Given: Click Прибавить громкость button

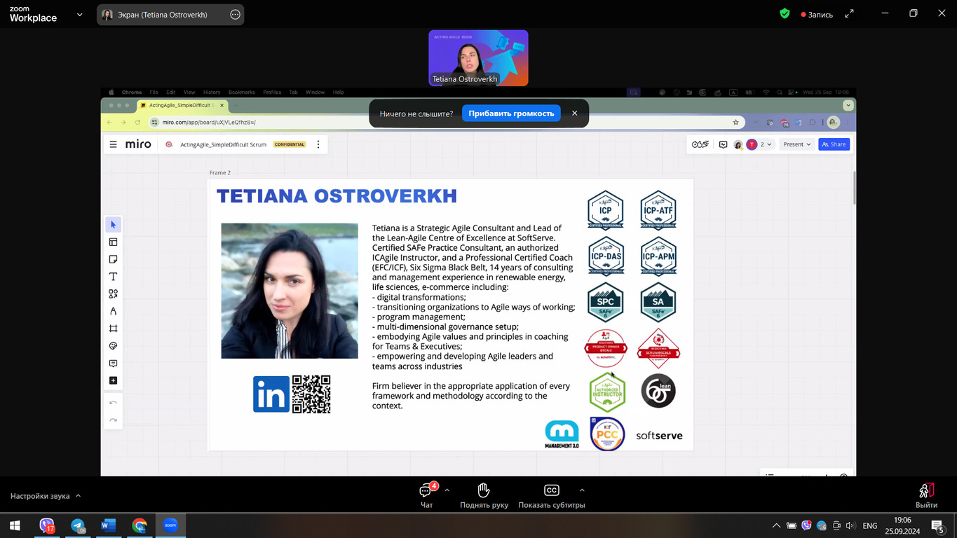Looking at the screenshot, I should click(x=511, y=113).
